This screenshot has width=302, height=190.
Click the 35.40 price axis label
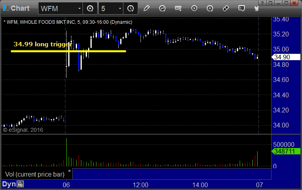(281, 19)
